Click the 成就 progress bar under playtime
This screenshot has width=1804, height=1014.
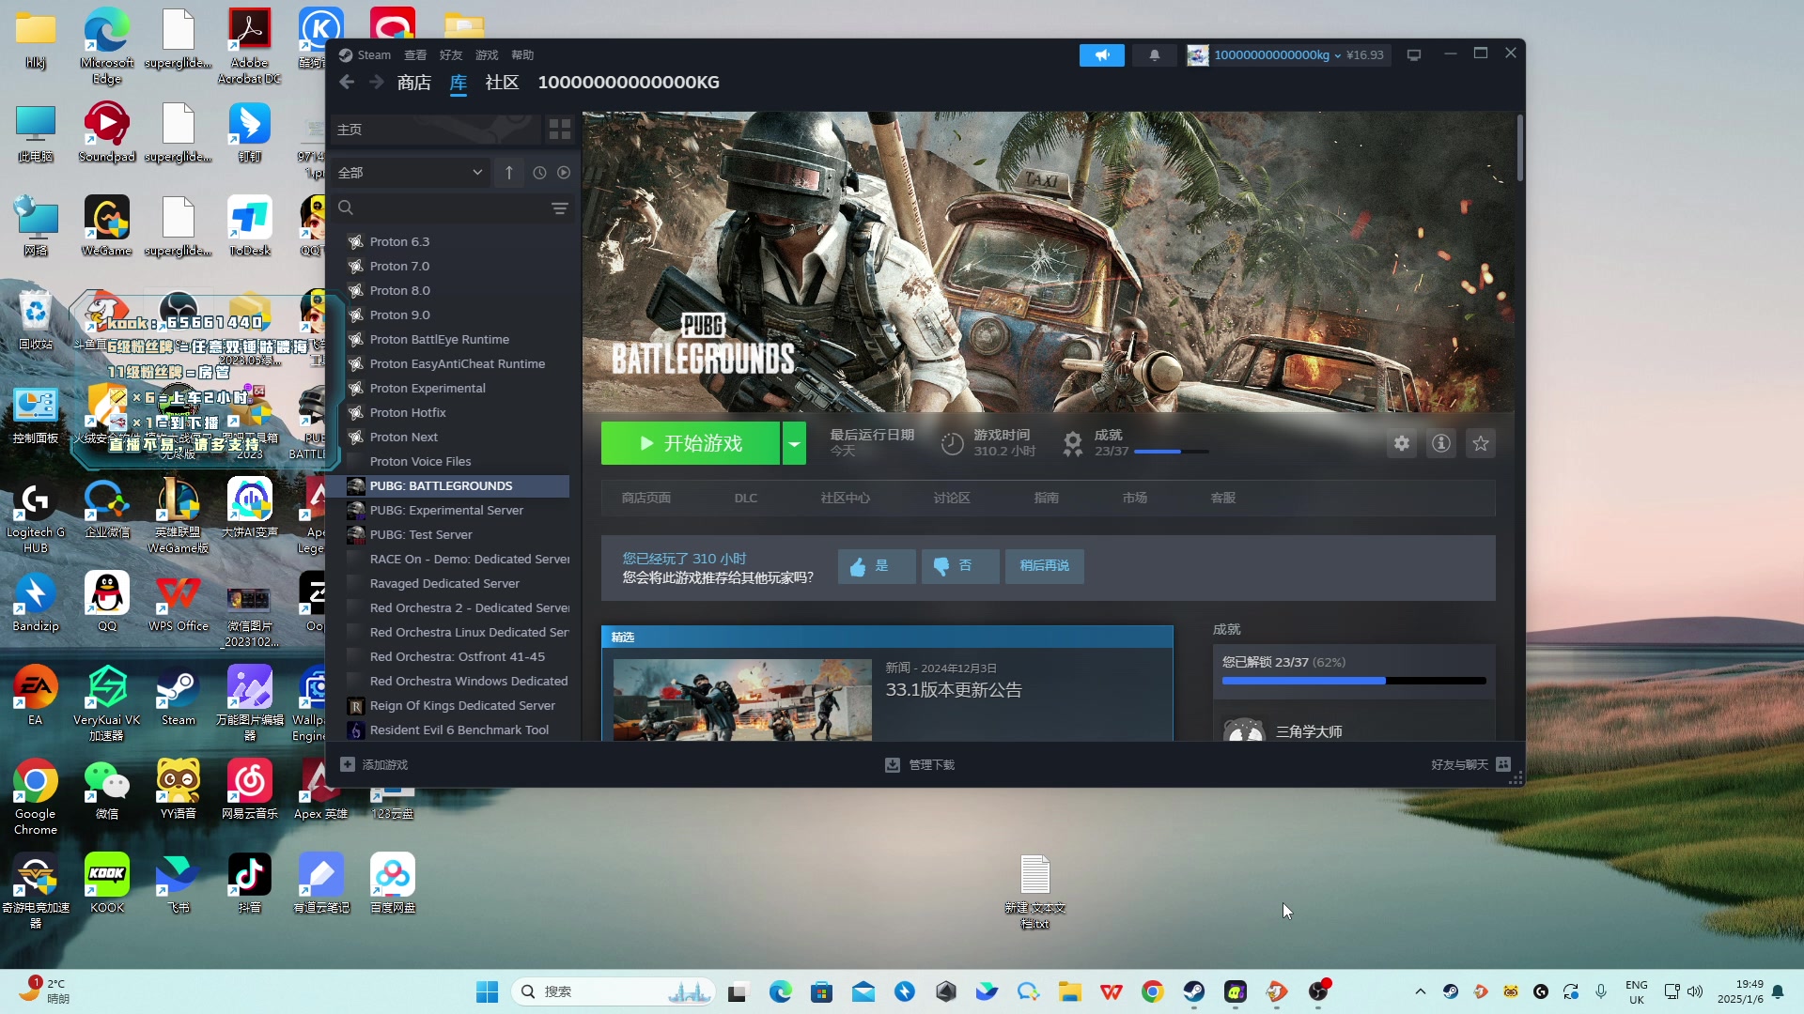pyautogui.click(x=1171, y=452)
